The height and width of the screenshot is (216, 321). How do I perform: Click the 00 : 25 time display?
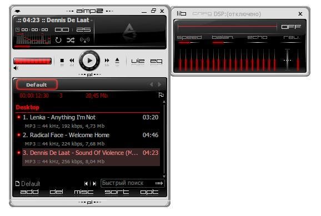73,30
